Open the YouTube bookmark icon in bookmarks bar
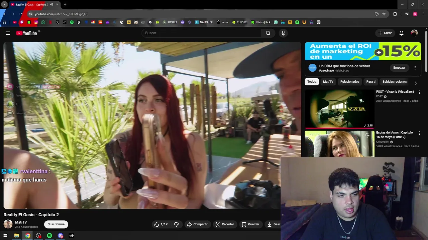428x240 pixels. pyautogui.click(x=14, y=22)
